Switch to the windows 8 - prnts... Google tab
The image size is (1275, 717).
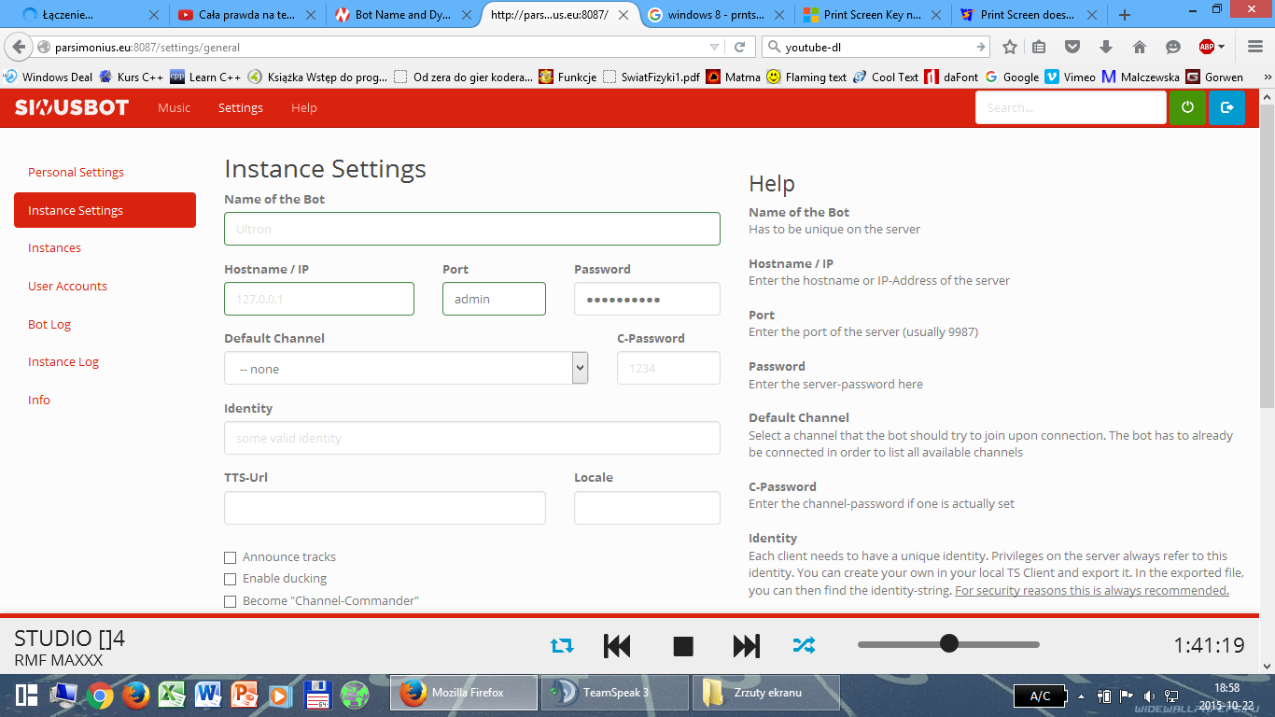[715, 15]
